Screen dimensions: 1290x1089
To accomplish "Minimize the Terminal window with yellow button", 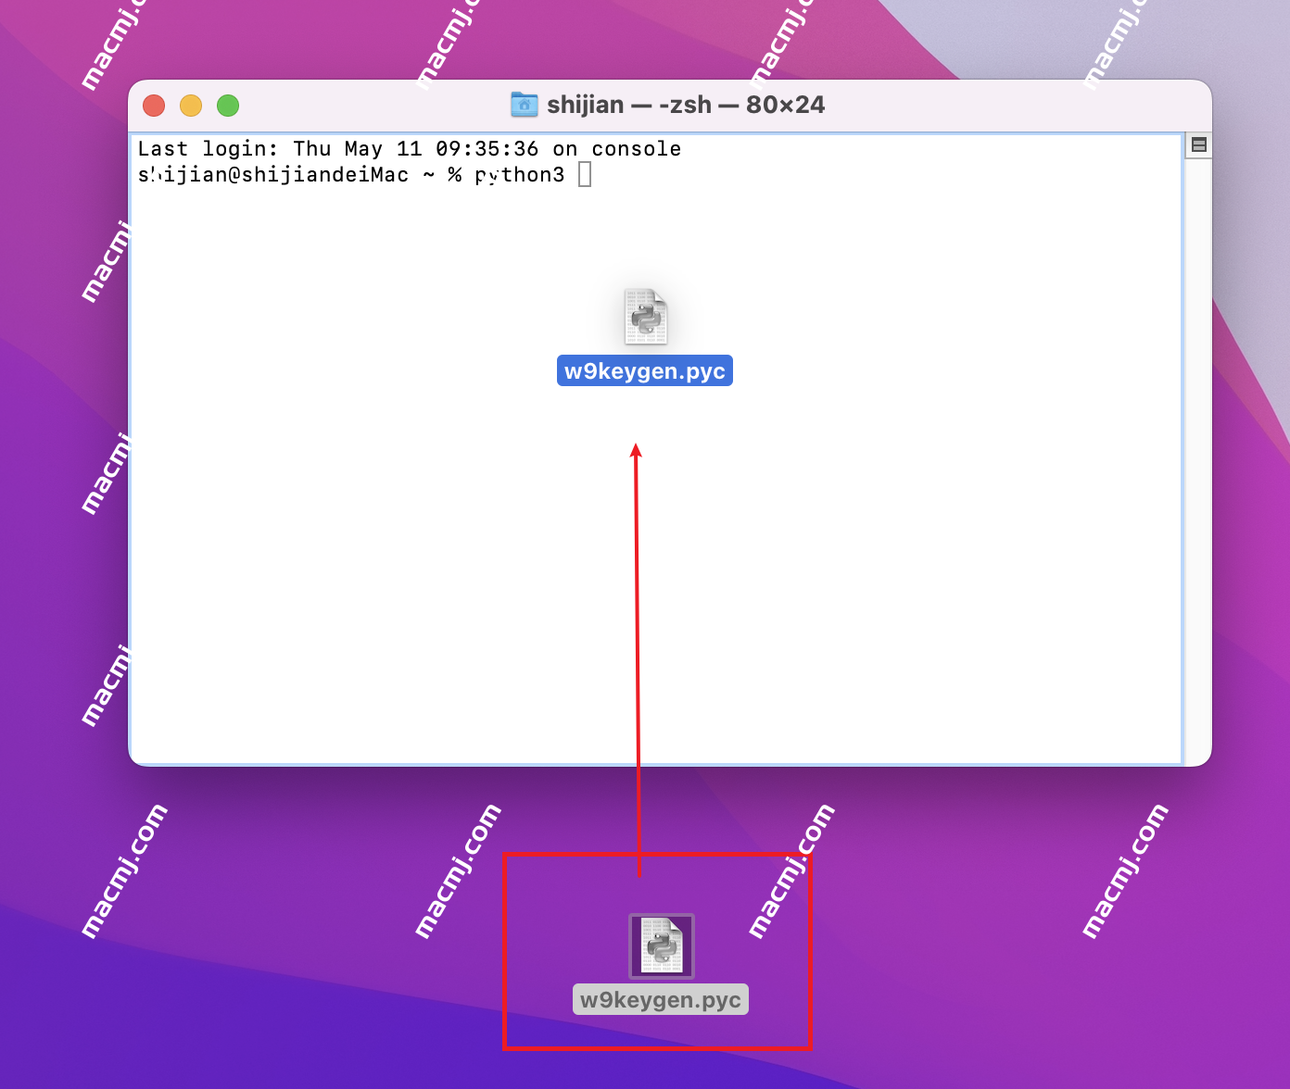I will [x=191, y=106].
